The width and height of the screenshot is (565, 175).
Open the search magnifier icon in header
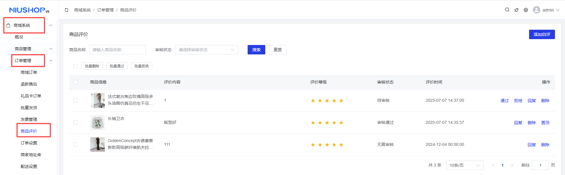pyautogui.click(x=507, y=10)
